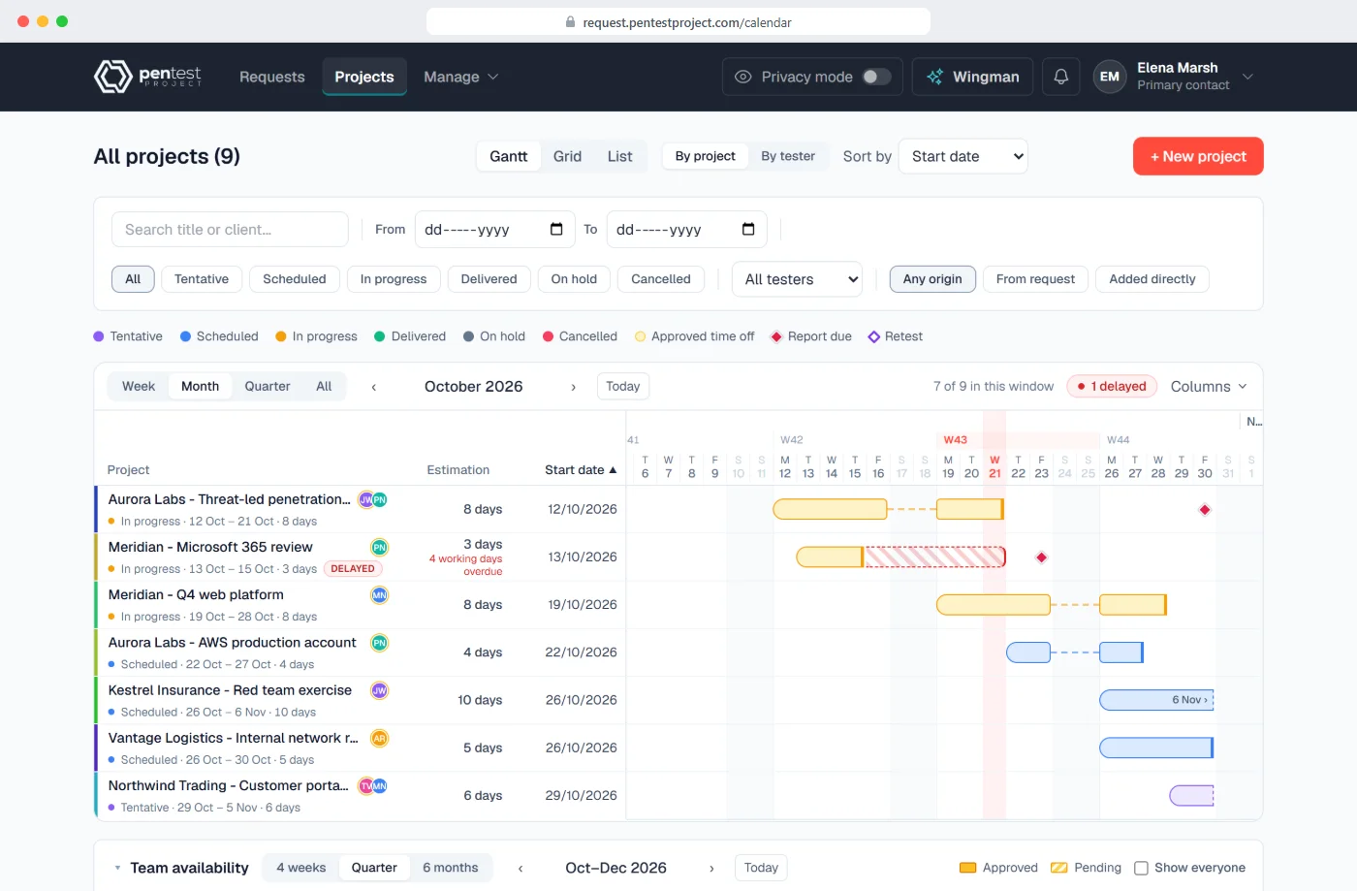Filter by On hold status
Viewport: 1357px width, 891px height.
pos(574,279)
